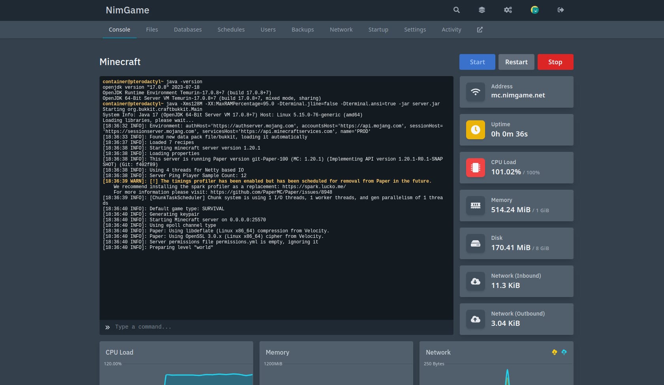
Task: Click the NimGame site title
Action: (127, 10)
